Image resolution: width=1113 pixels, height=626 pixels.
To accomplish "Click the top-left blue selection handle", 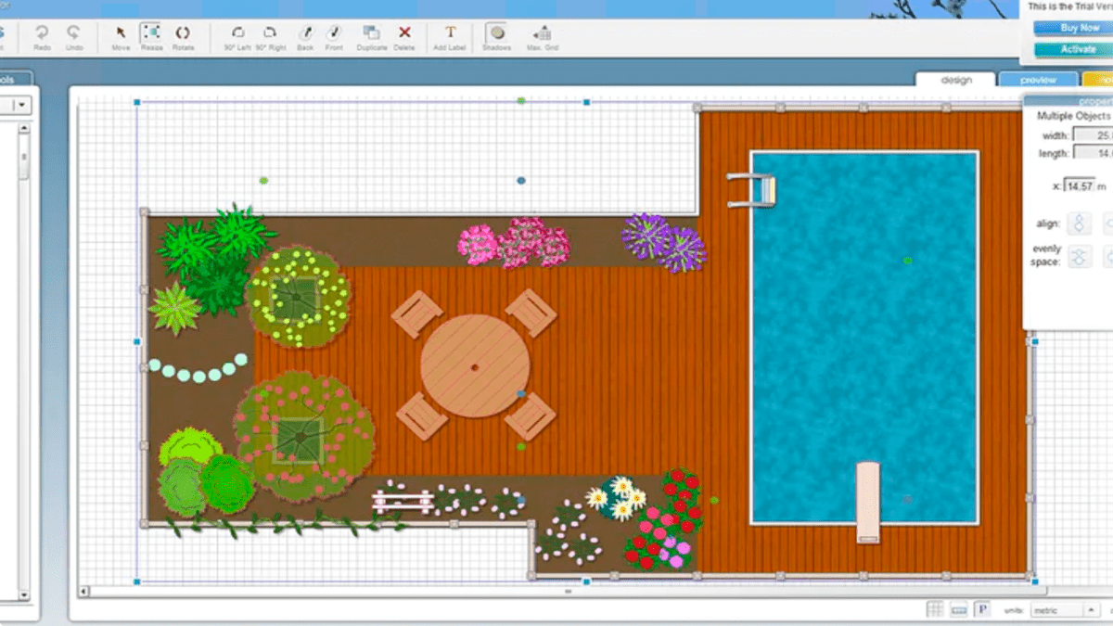I will (x=137, y=102).
